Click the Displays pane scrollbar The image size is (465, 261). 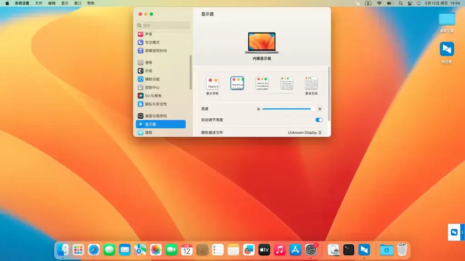(329, 93)
